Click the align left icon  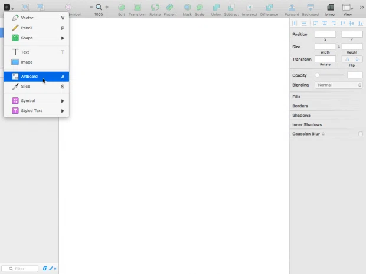[x=315, y=24]
